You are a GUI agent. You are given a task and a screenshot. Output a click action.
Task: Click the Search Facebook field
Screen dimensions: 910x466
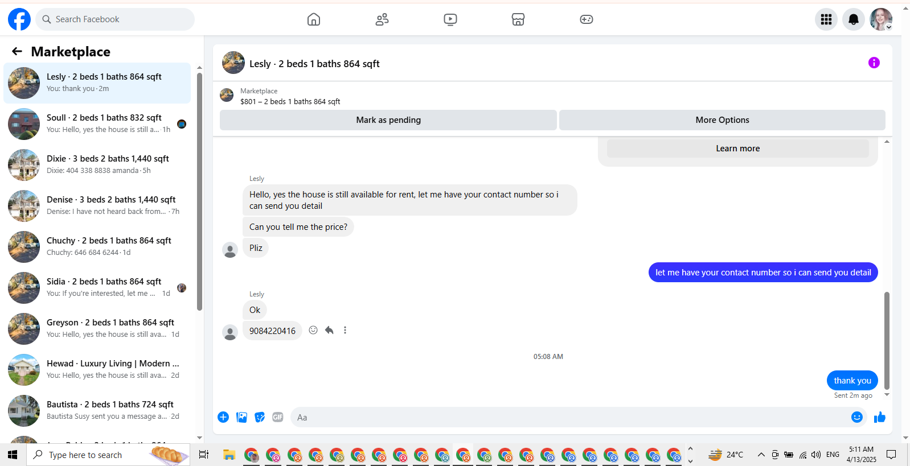[115, 19]
